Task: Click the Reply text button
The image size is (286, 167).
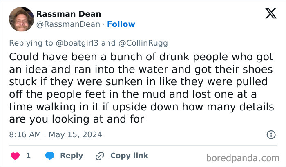Action: (71, 156)
